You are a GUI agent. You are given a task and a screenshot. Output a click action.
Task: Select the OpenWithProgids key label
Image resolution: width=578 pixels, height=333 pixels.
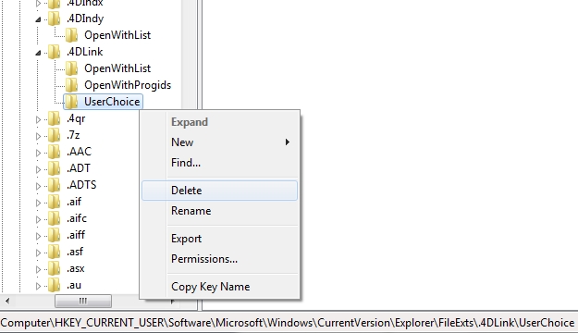click(x=128, y=85)
